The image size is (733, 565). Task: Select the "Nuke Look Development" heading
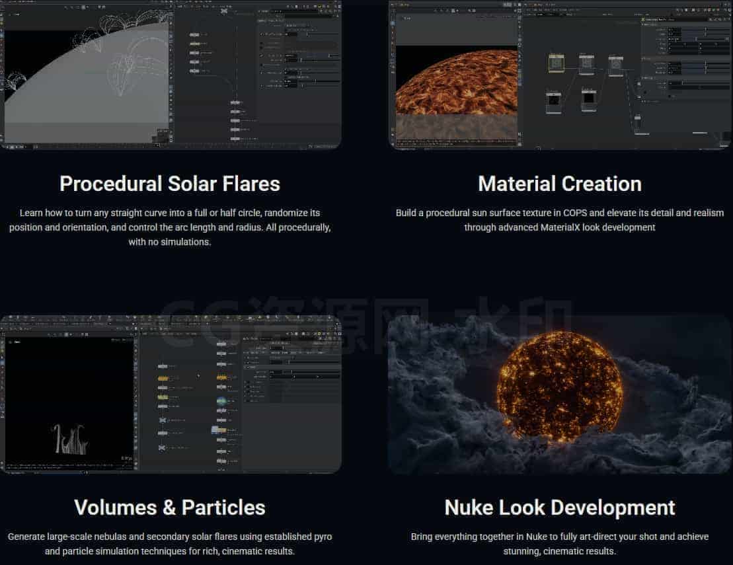(x=560, y=508)
